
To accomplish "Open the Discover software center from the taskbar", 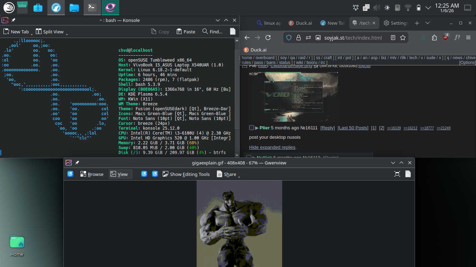I will pos(38,8).
